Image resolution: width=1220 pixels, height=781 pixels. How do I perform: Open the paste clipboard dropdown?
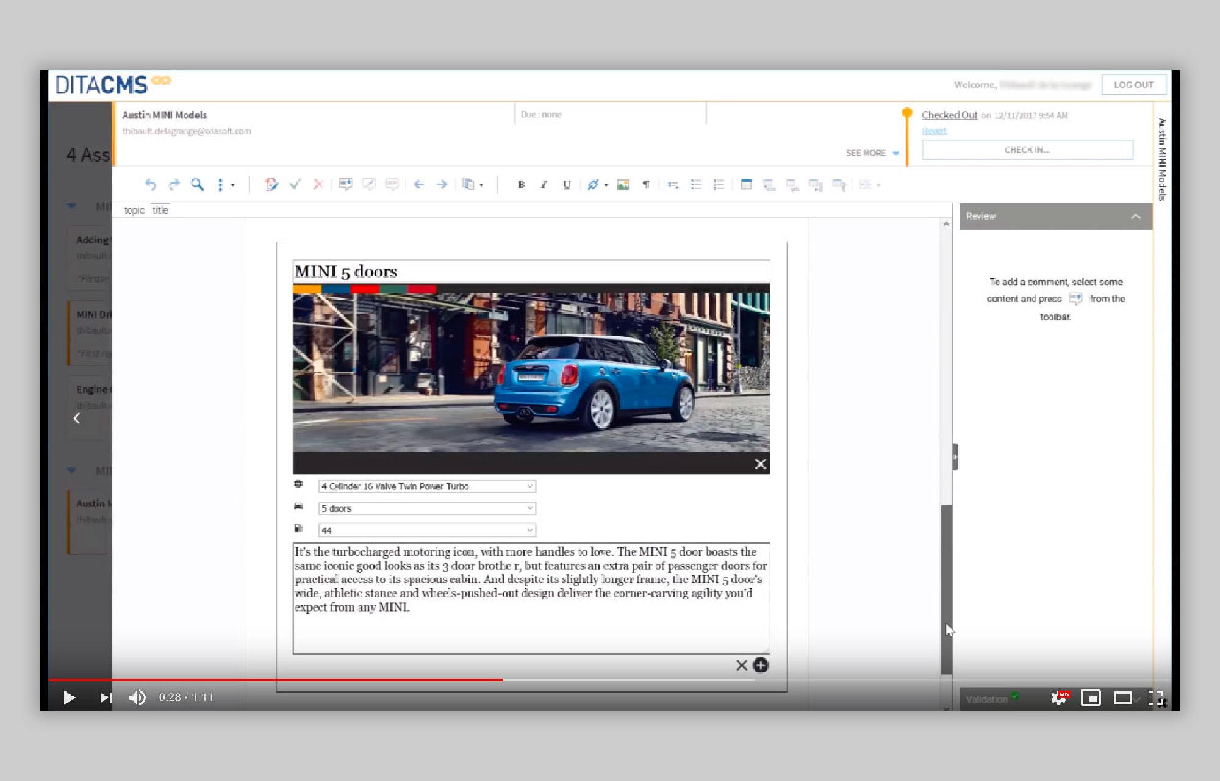[472, 184]
